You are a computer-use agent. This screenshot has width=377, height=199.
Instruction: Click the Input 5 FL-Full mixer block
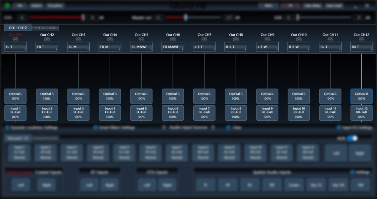pos(141,113)
